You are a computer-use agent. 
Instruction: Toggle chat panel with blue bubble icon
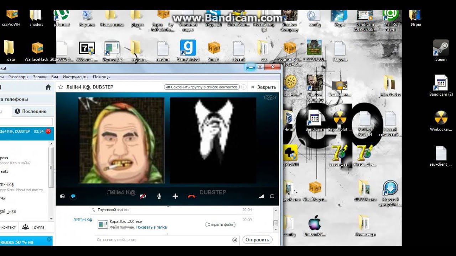click(73, 196)
